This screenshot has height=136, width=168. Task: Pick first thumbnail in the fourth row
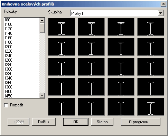62,87
